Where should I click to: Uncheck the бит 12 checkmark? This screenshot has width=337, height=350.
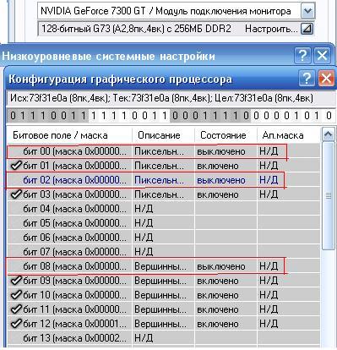coord(16,324)
